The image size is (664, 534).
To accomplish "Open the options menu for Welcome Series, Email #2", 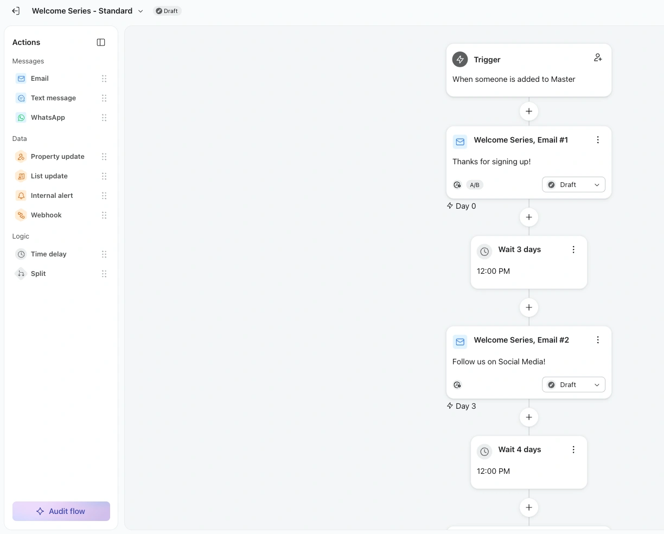I will [598, 340].
